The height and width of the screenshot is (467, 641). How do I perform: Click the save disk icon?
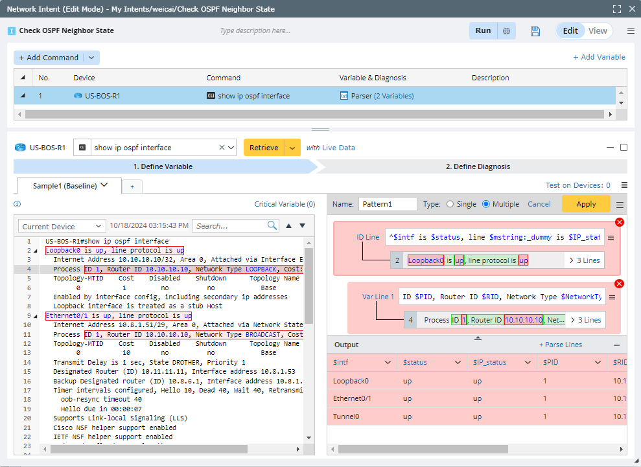[x=535, y=31]
